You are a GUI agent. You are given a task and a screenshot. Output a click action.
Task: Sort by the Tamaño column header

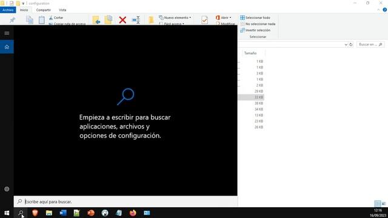click(x=250, y=53)
